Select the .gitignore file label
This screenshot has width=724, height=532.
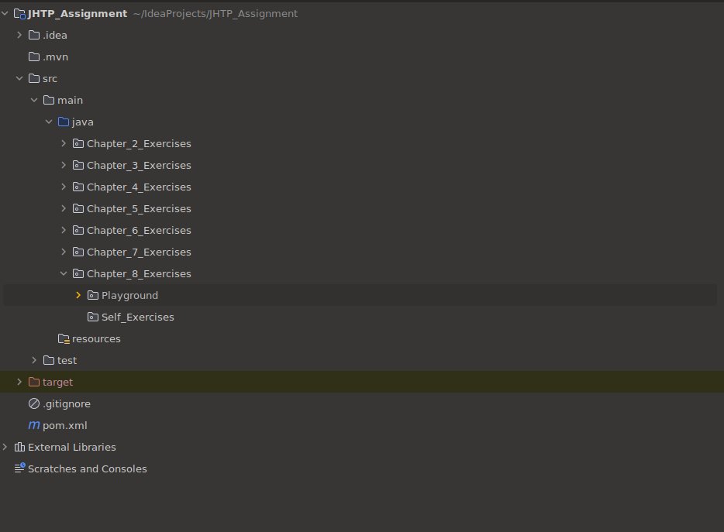point(67,403)
